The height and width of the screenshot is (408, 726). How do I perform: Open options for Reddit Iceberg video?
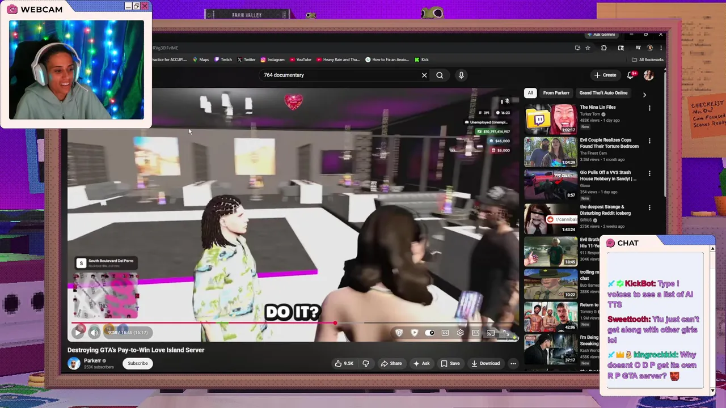point(649,208)
